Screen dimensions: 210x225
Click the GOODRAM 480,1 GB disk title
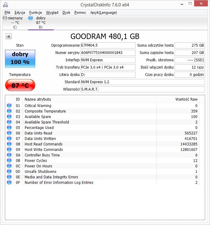point(105,36)
